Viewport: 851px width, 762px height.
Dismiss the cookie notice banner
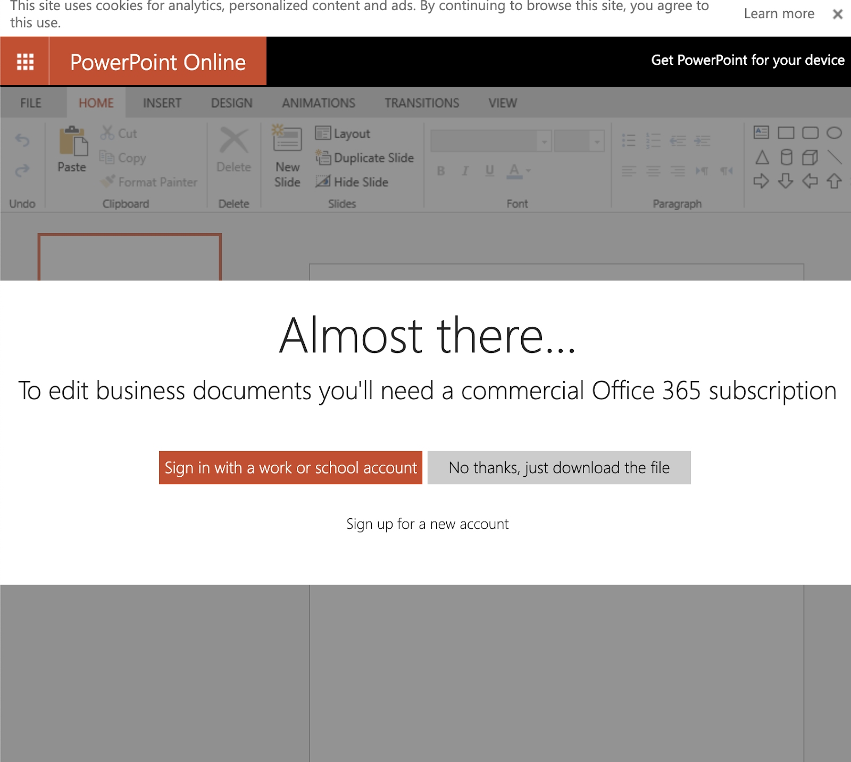coord(838,14)
